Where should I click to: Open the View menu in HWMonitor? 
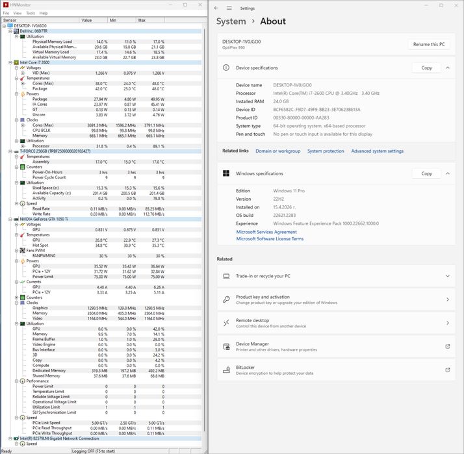(18, 13)
